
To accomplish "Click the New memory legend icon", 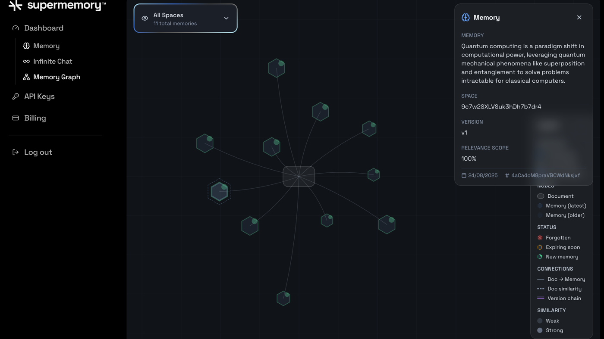I will 540,257.
